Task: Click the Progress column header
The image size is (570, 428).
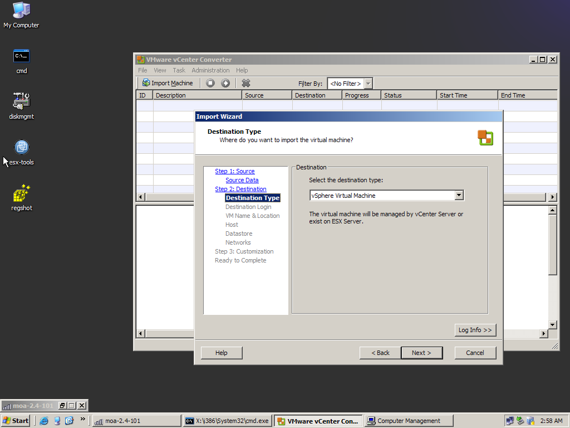Action: coord(361,95)
